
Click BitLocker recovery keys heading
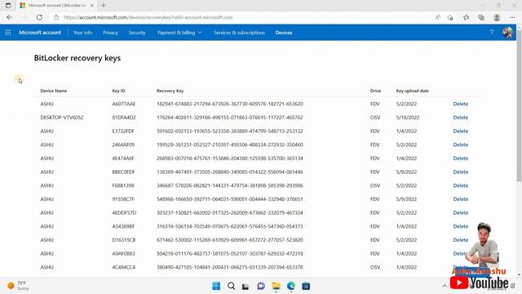pos(77,58)
